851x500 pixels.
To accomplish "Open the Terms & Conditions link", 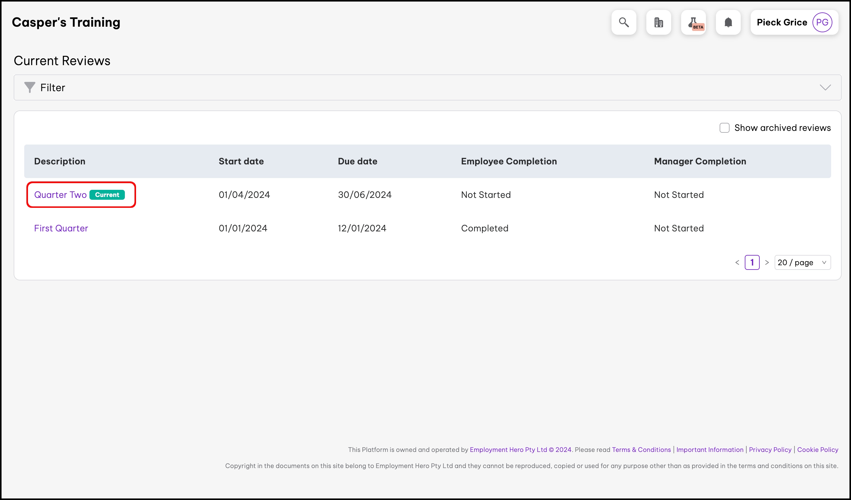I will (641, 449).
